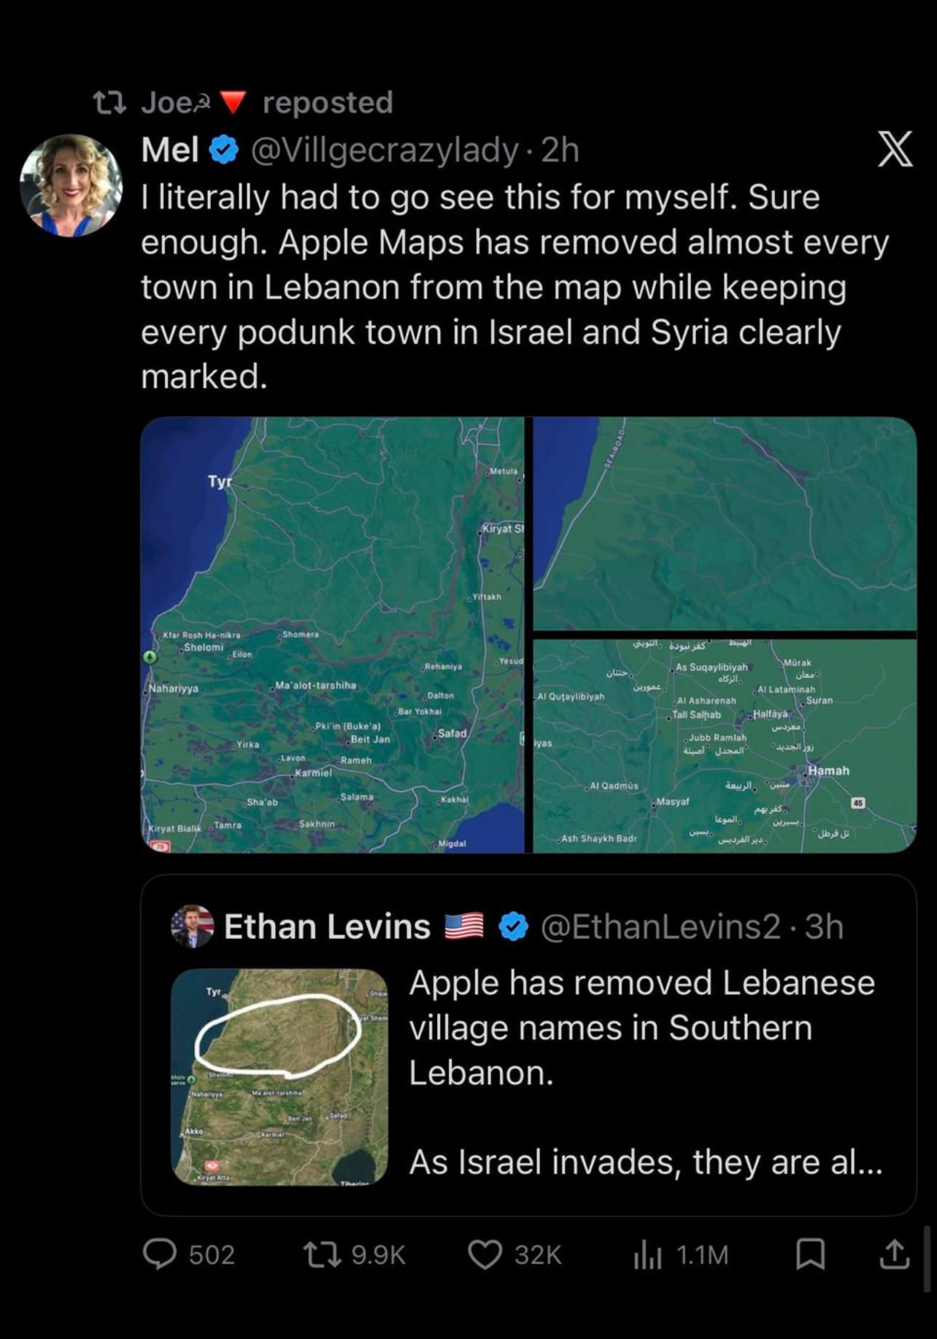The image size is (937, 1339).
Task: Bookmark this post
Action: 809,1254
